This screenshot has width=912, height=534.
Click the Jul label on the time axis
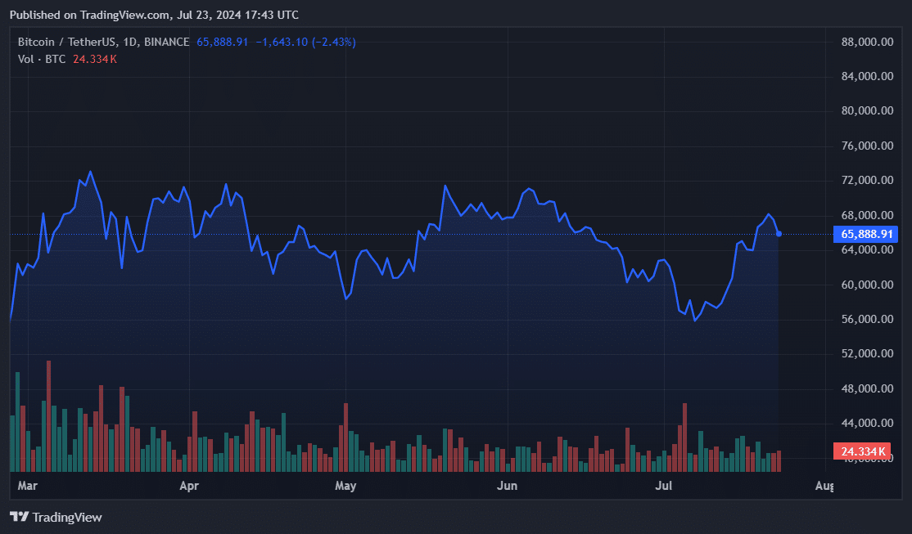coord(664,486)
